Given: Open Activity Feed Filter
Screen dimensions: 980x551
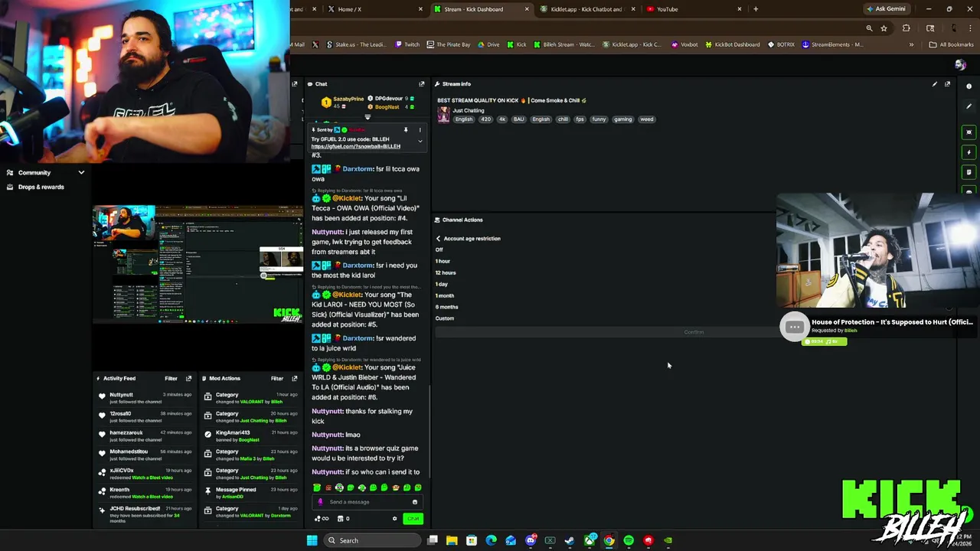Looking at the screenshot, I should (171, 378).
